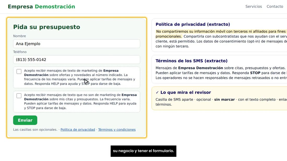Open the Términos y condiciones link
This screenshot has width=287, height=161.
click(117, 129)
